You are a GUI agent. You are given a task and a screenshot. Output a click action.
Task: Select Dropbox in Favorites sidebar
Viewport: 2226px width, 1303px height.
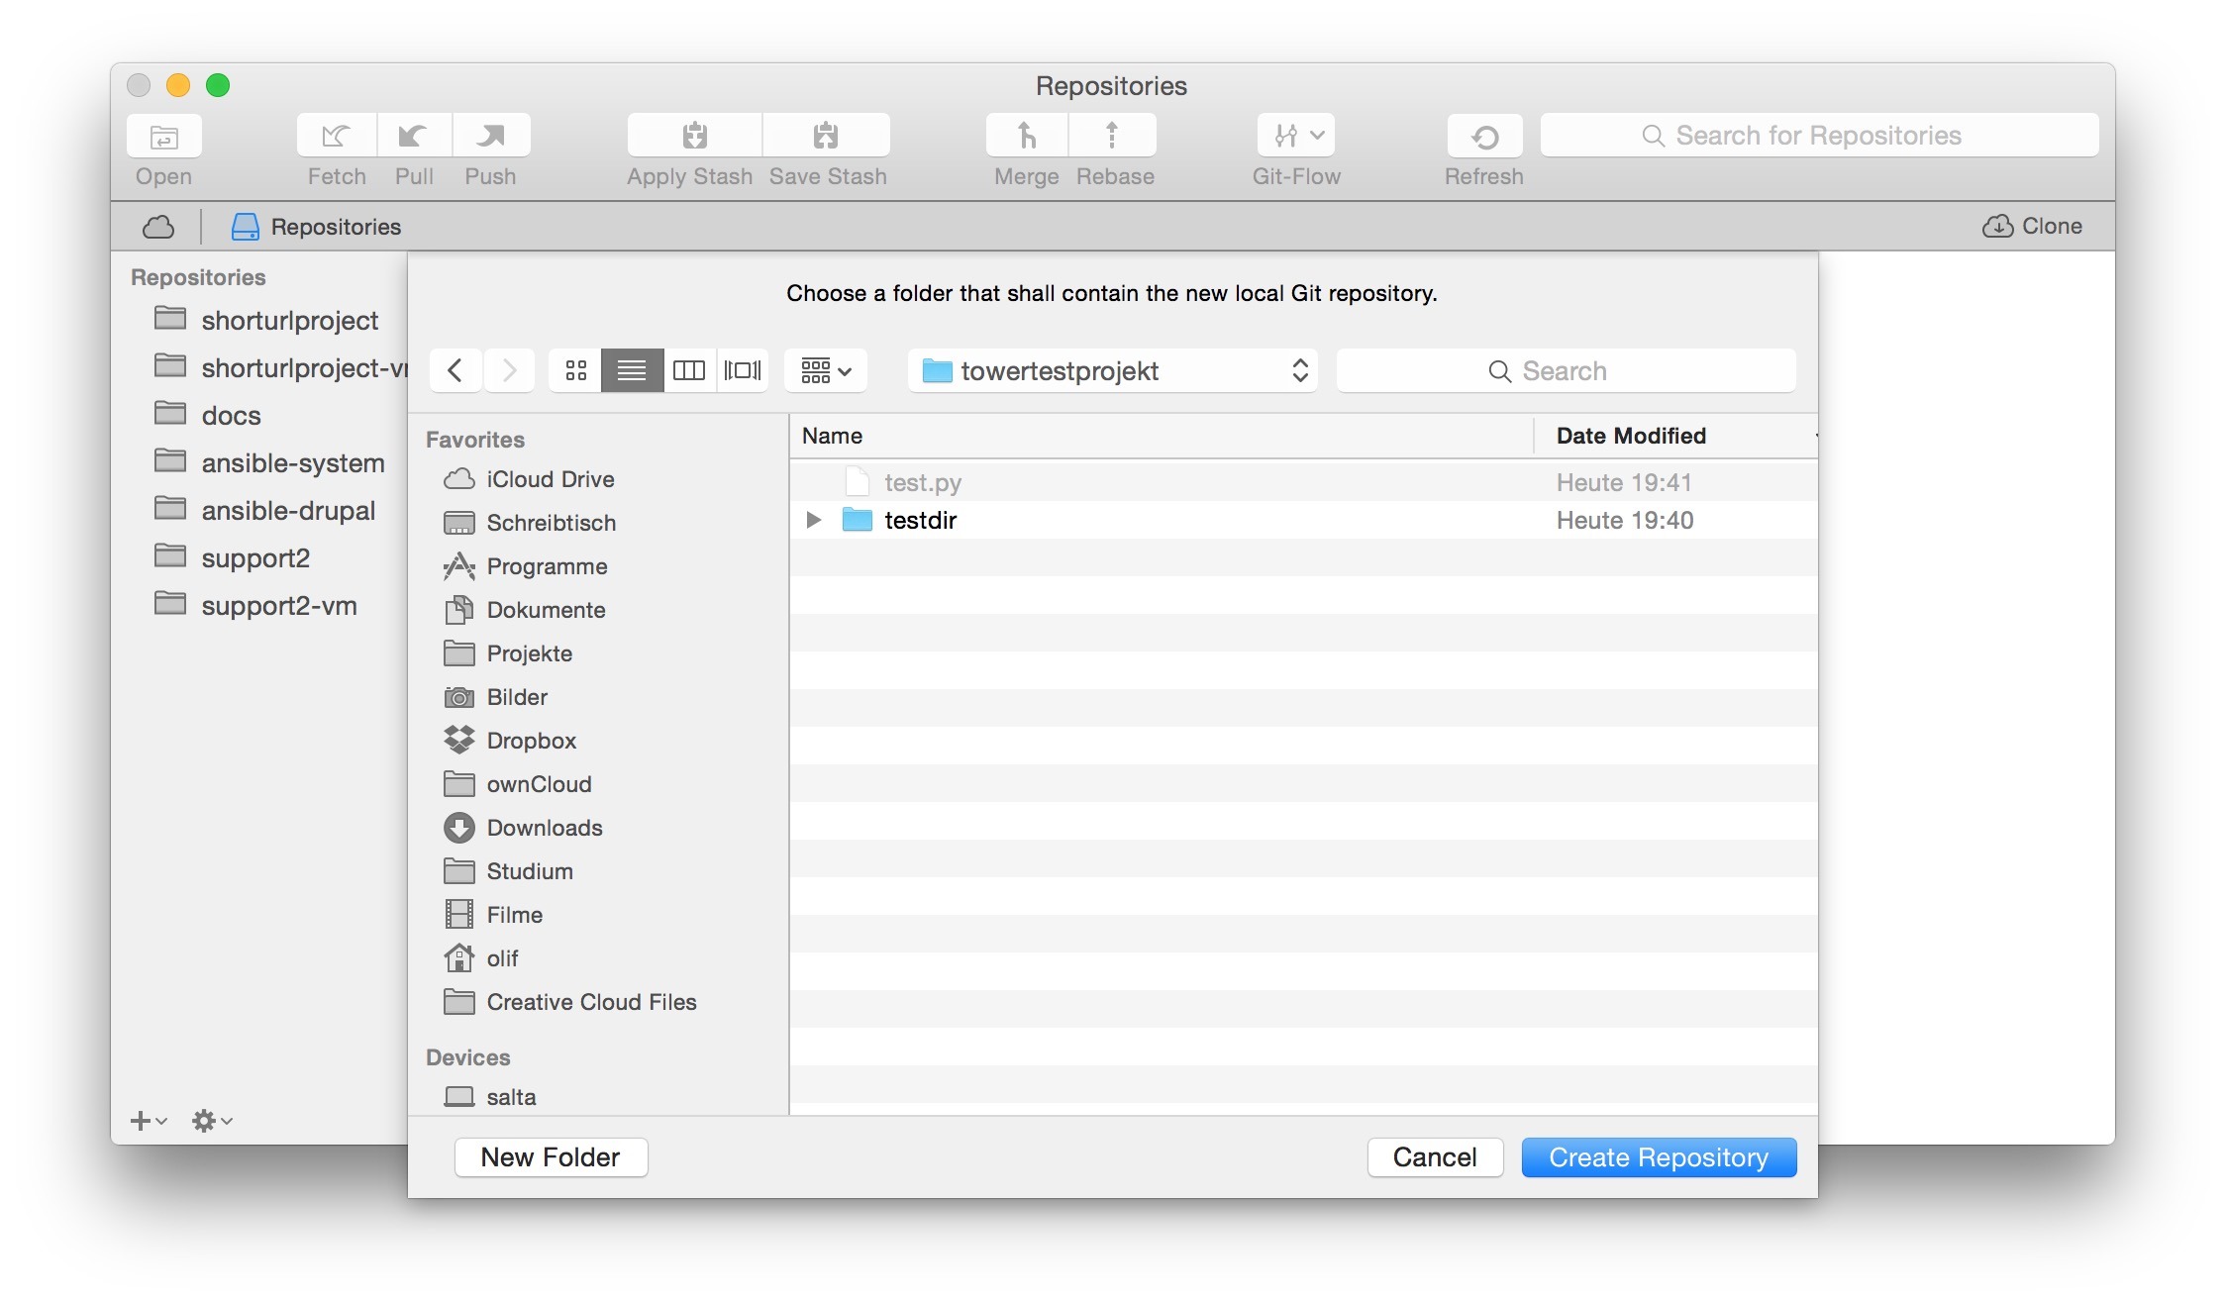pyautogui.click(x=531, y=741)
